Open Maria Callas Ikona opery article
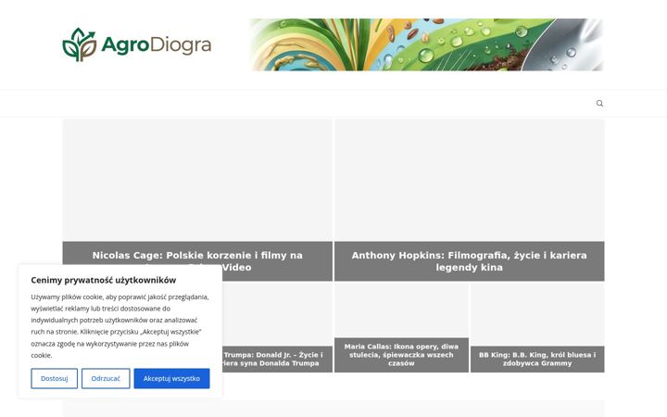The width and height of the screenshot is (667, 417). point(401,355)
